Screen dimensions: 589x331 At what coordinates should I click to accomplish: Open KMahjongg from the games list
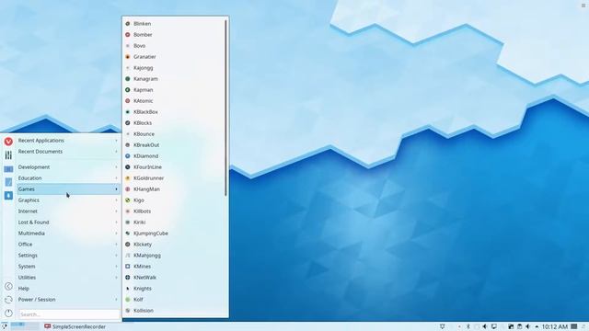tap(174, 256)
